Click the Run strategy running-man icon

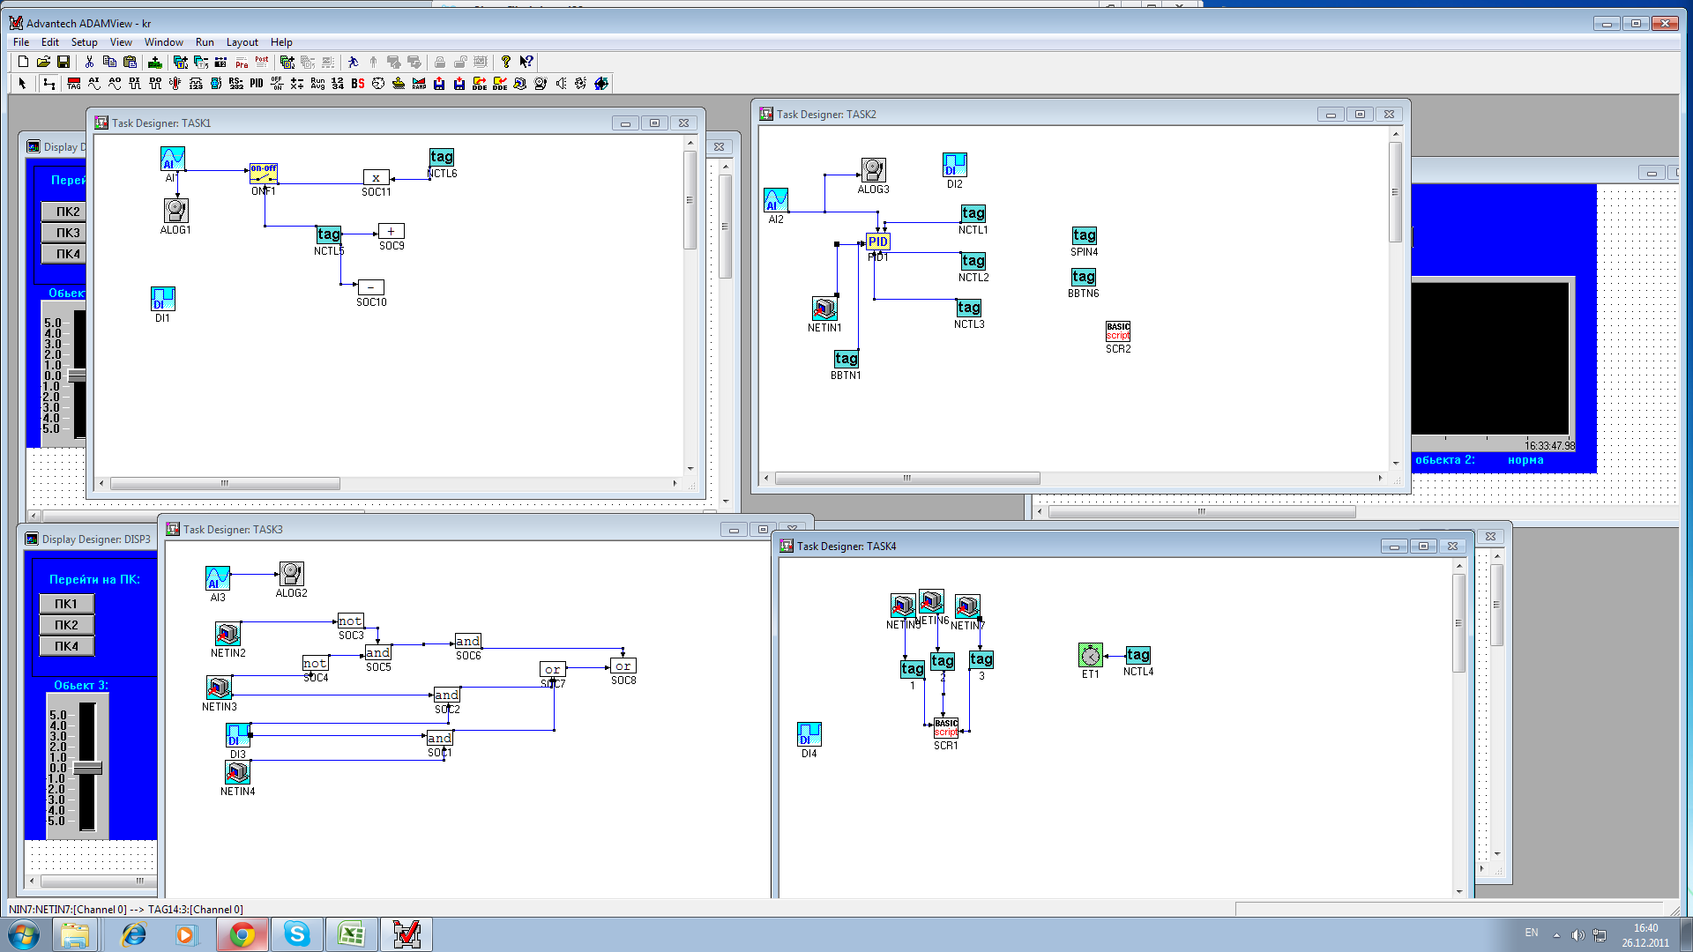(x=353, y=62)
